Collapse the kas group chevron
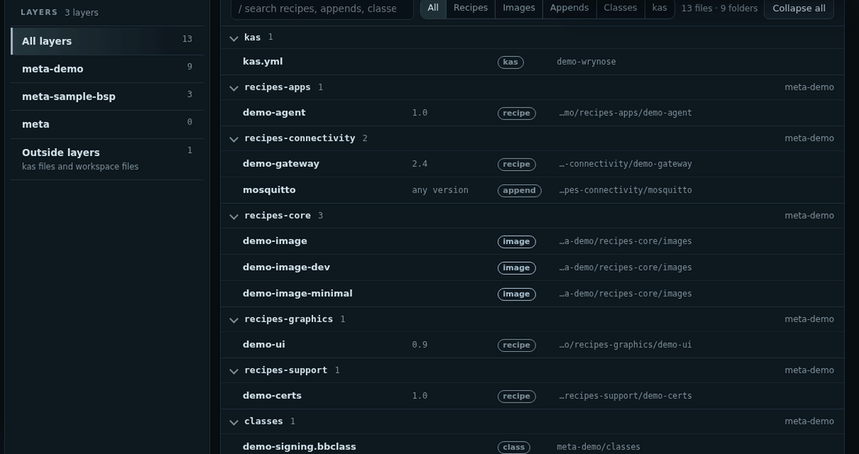859x454 pixels. pyautogui.click(x=234, y=38)
